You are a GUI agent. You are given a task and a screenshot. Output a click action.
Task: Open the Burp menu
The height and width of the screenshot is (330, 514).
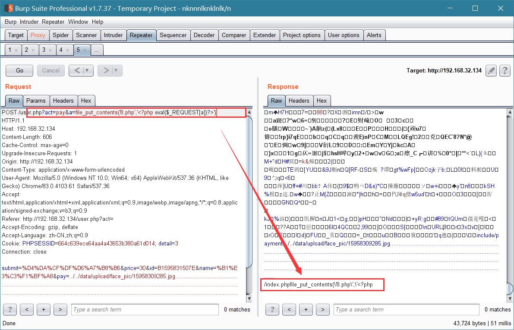10,22
